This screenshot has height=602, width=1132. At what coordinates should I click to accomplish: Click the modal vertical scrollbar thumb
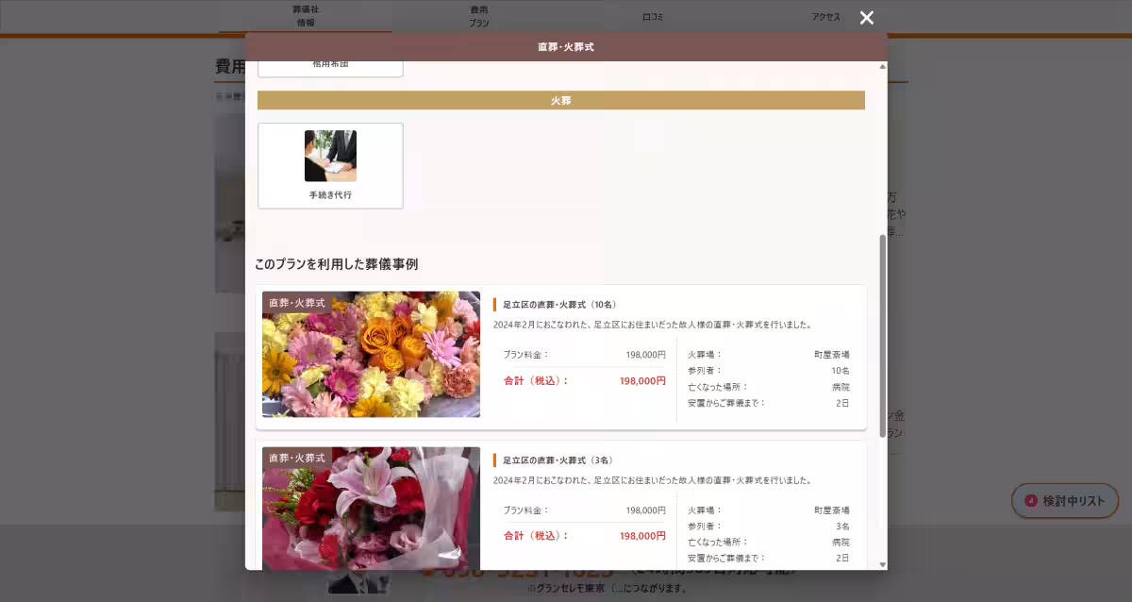click(883, 335)
